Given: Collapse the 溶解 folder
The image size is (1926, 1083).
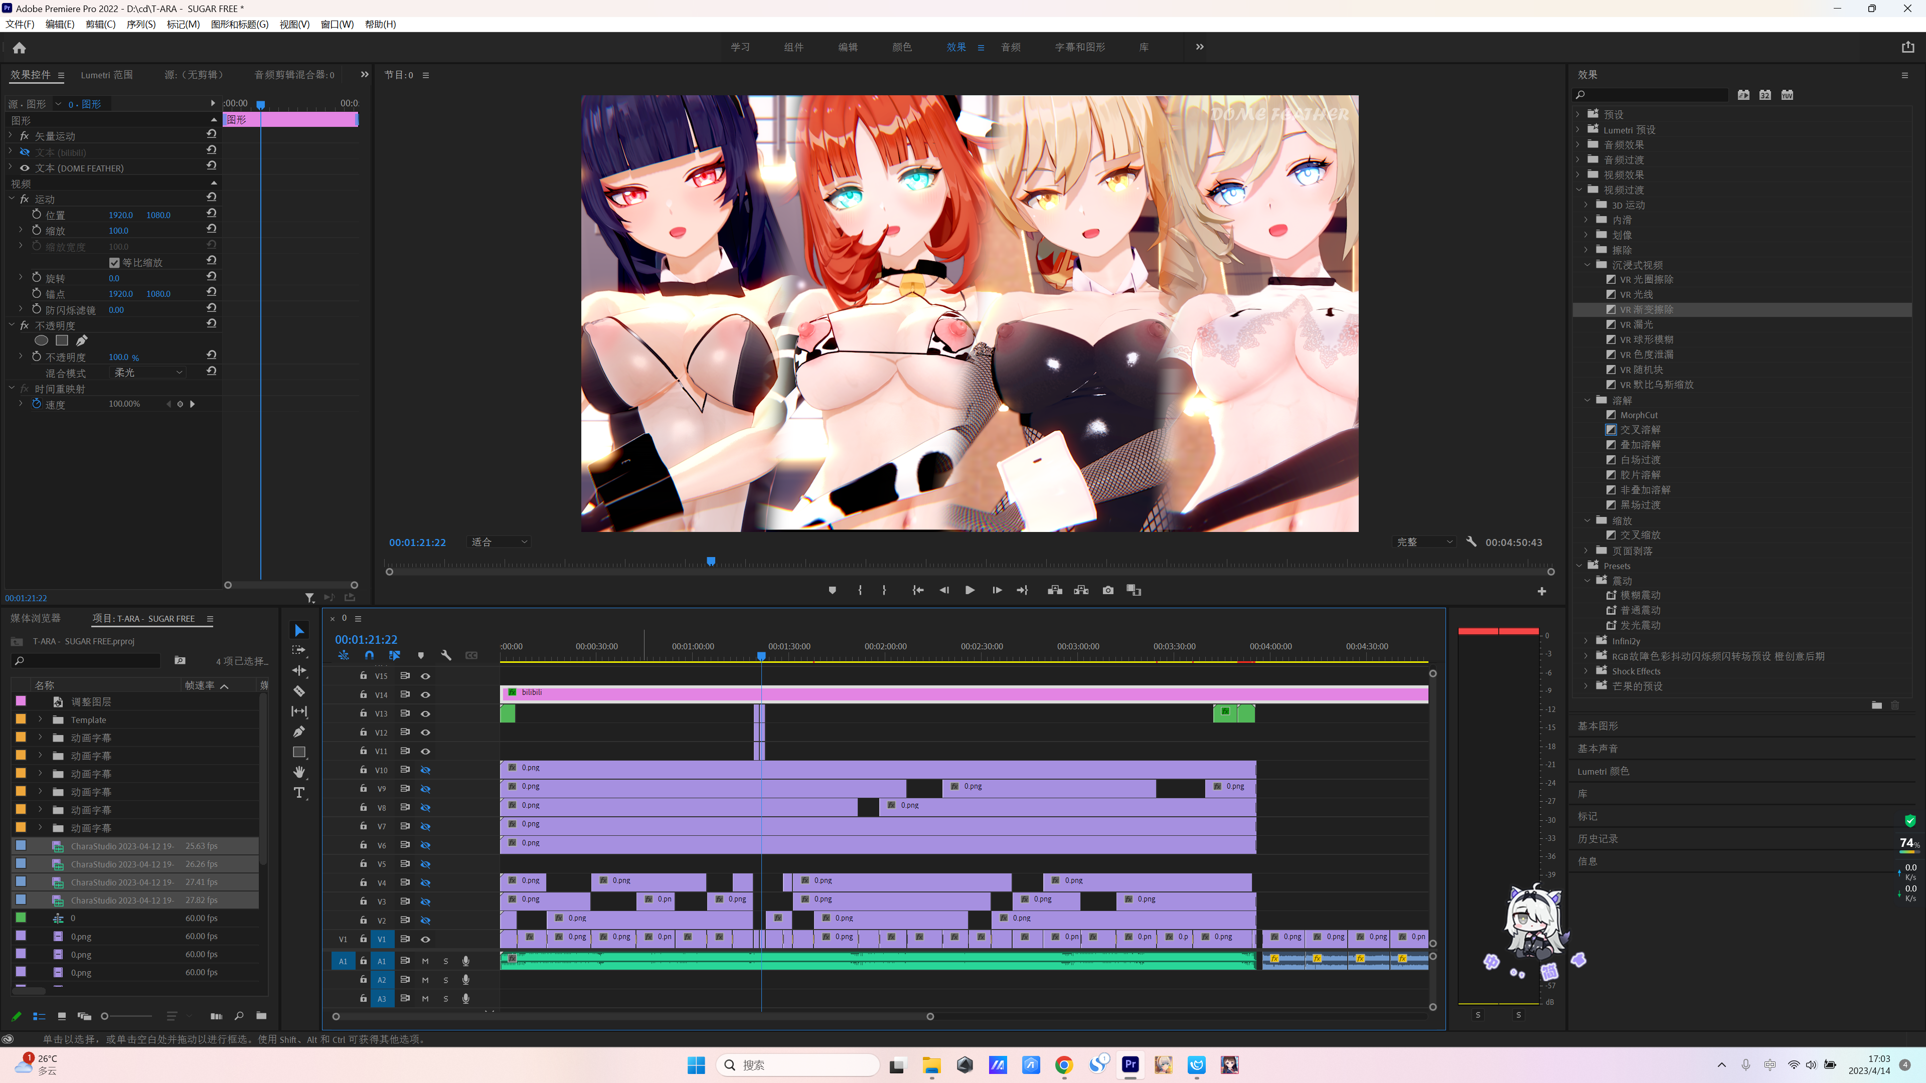Looking at the screenshot, I should pyautogui.click(x=1587, y=400).
